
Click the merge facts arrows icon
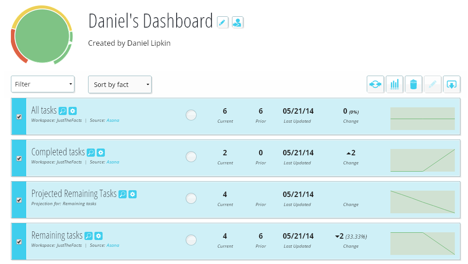(375, 84)
